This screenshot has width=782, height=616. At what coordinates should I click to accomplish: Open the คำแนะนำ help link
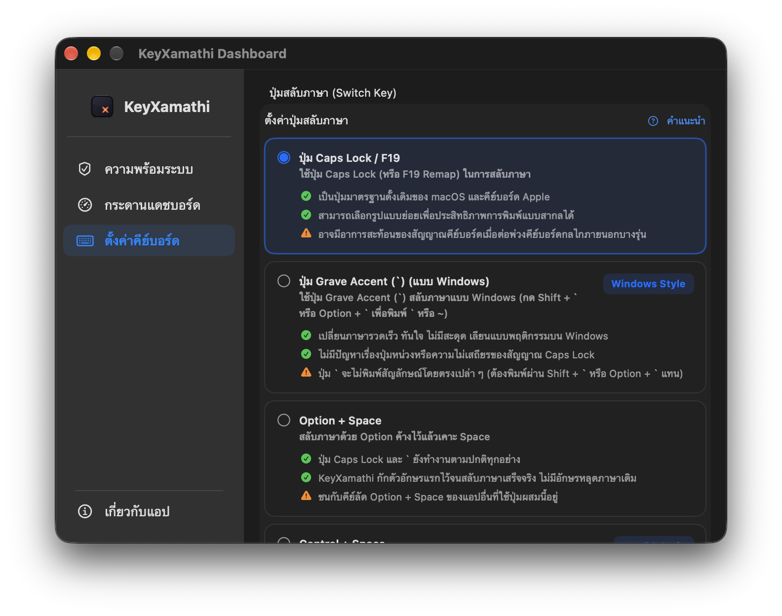(x=676, y=121)
